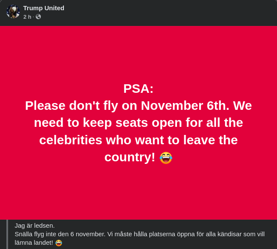Click the empty red area below the post text
Viewport: 277px width, 249px height.
click(x=138, y=192)
